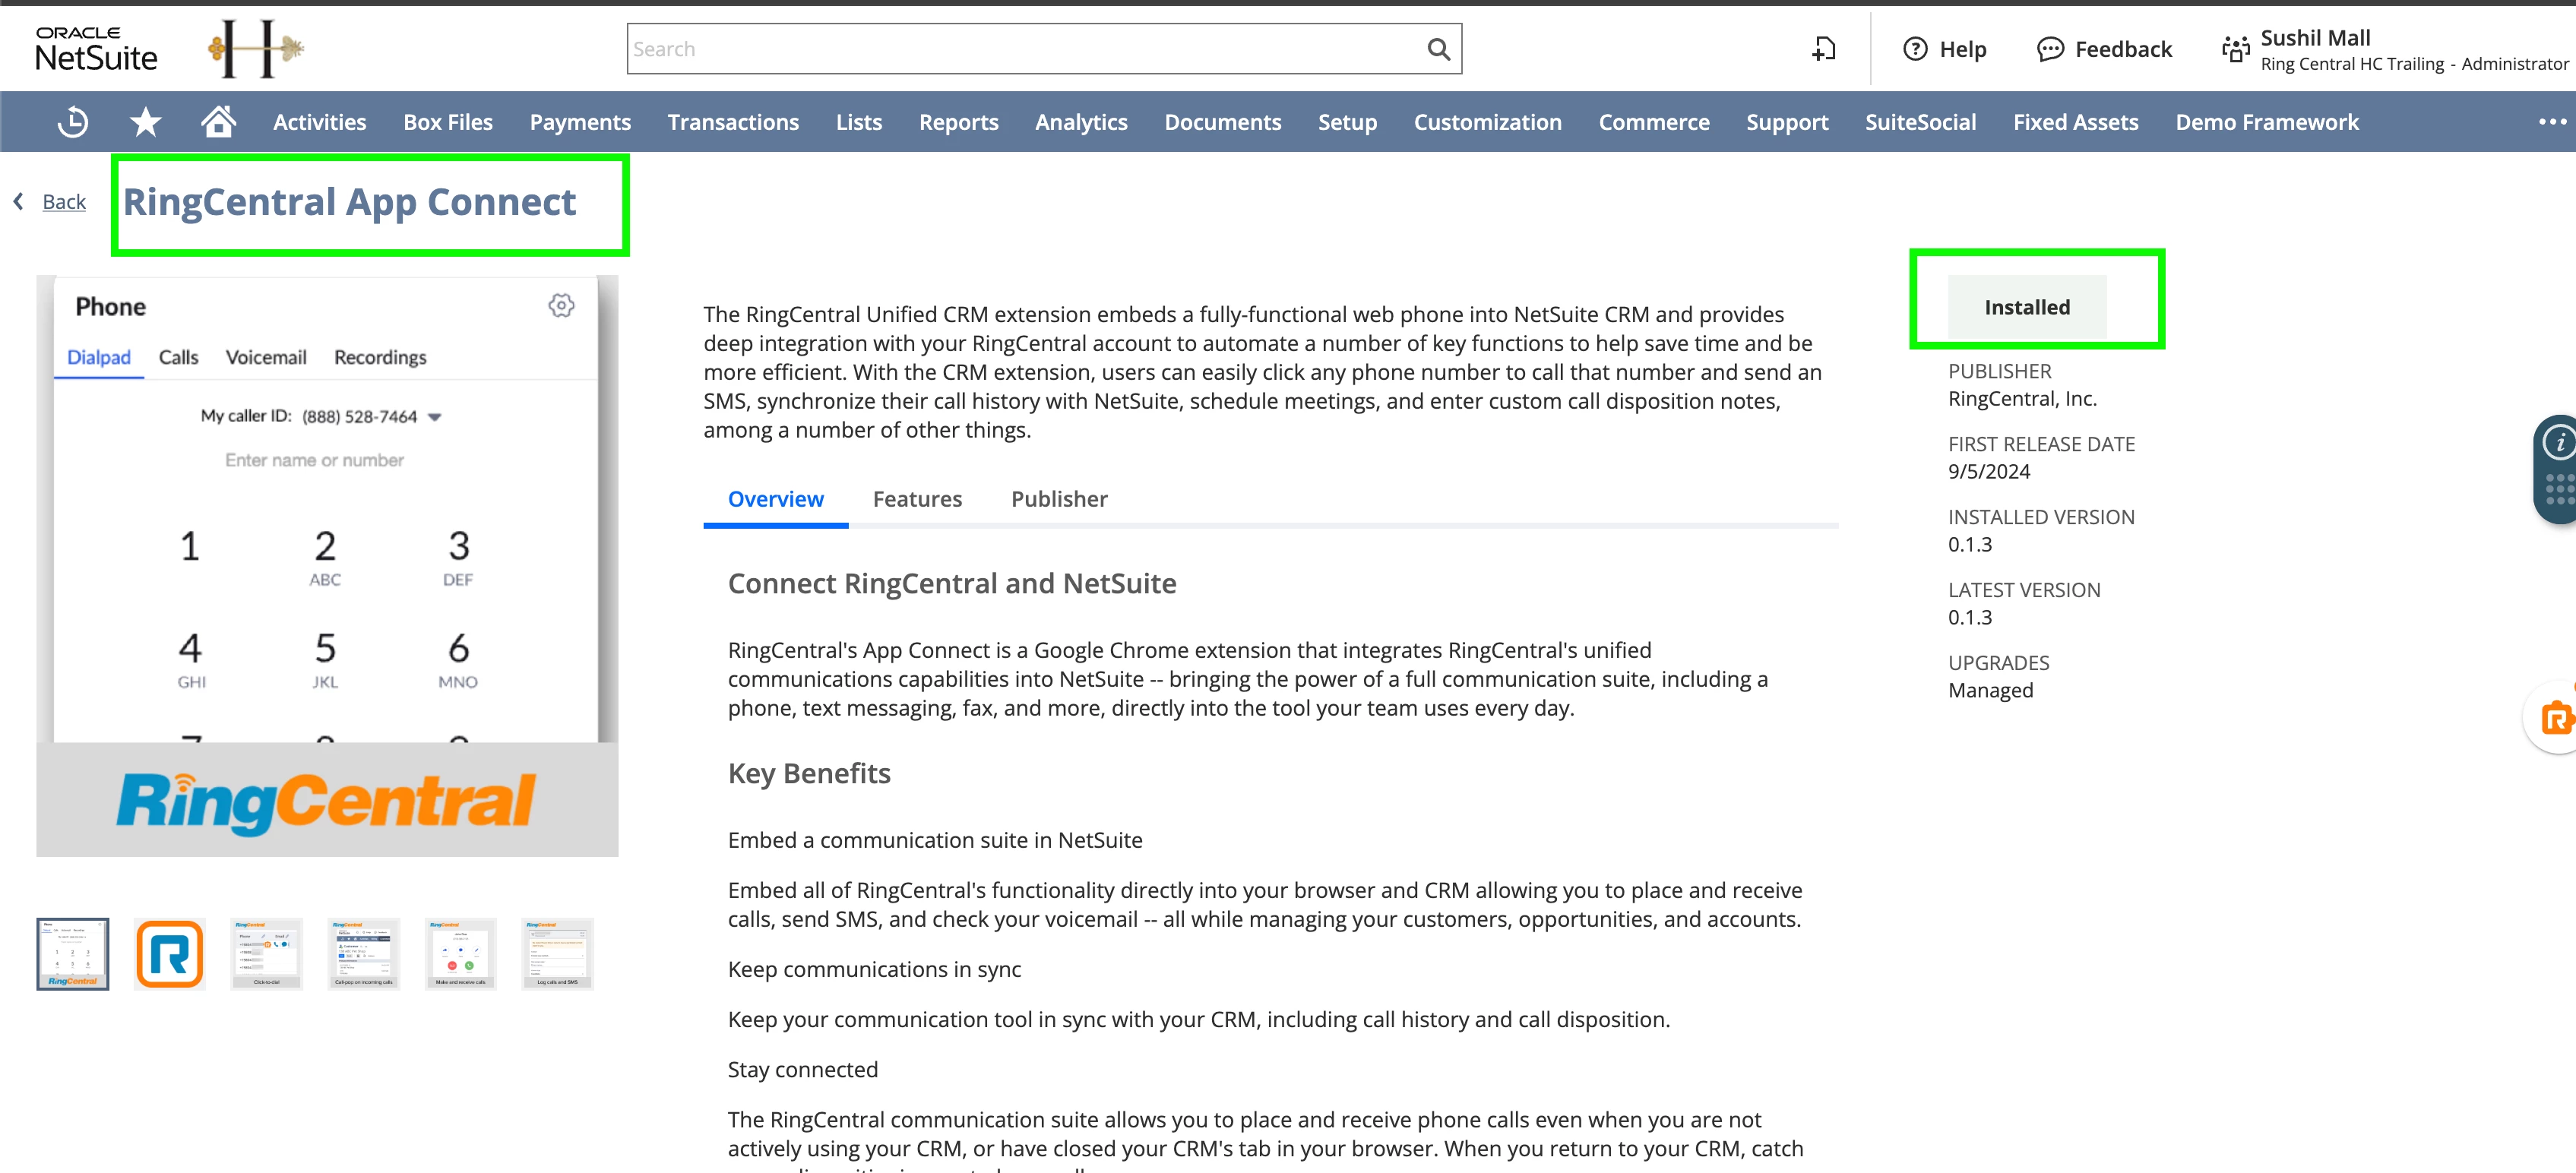This screenshot has width=2576, height=1173.
Task: Click the info side panel icon
Action: (x=2559, y=442)
